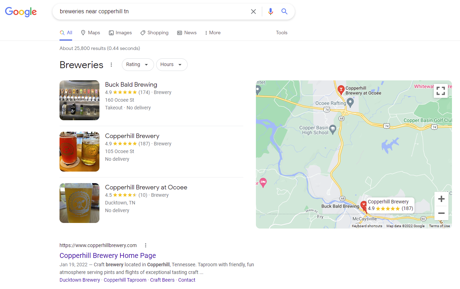
Task: Follow the Ducktown Brewery sitelink
Action: 79,280
